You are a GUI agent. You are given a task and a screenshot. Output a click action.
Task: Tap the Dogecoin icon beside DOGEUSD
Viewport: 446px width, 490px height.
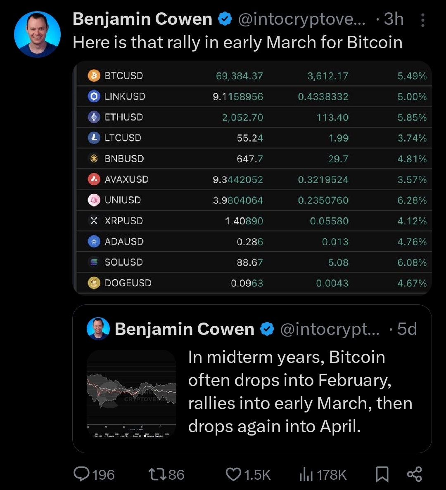pyautogui.click(x=94, y=283)
